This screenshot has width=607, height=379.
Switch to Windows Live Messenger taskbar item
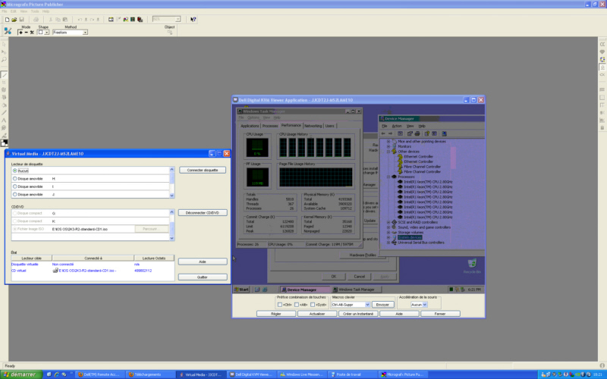pos(301,374)
